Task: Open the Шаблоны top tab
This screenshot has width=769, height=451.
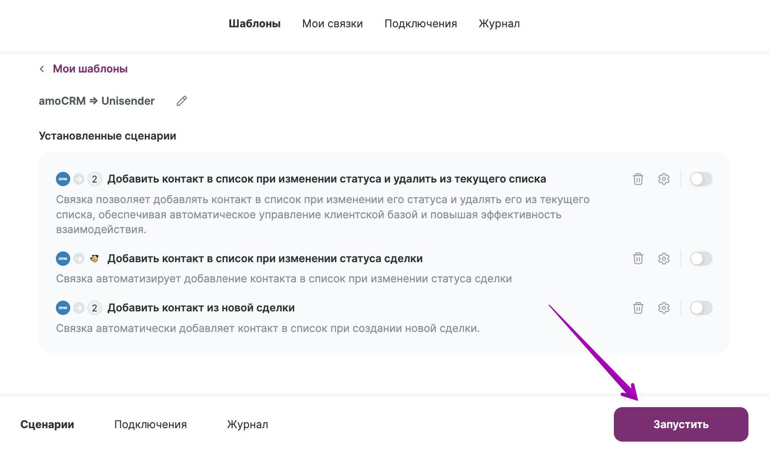Action: tap(255, 24)
